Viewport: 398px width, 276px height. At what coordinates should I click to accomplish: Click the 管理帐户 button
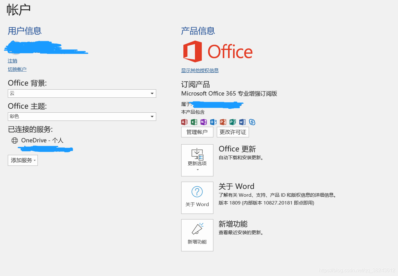tap(197, 132)
